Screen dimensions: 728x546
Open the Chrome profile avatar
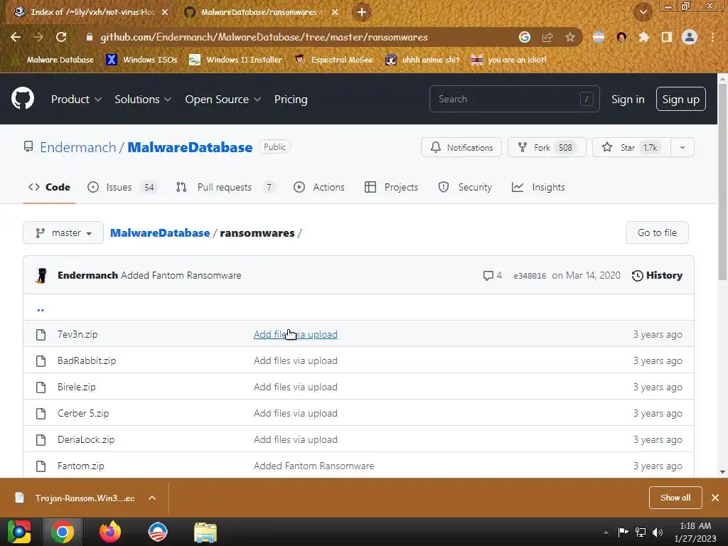[x=690, y=37]
